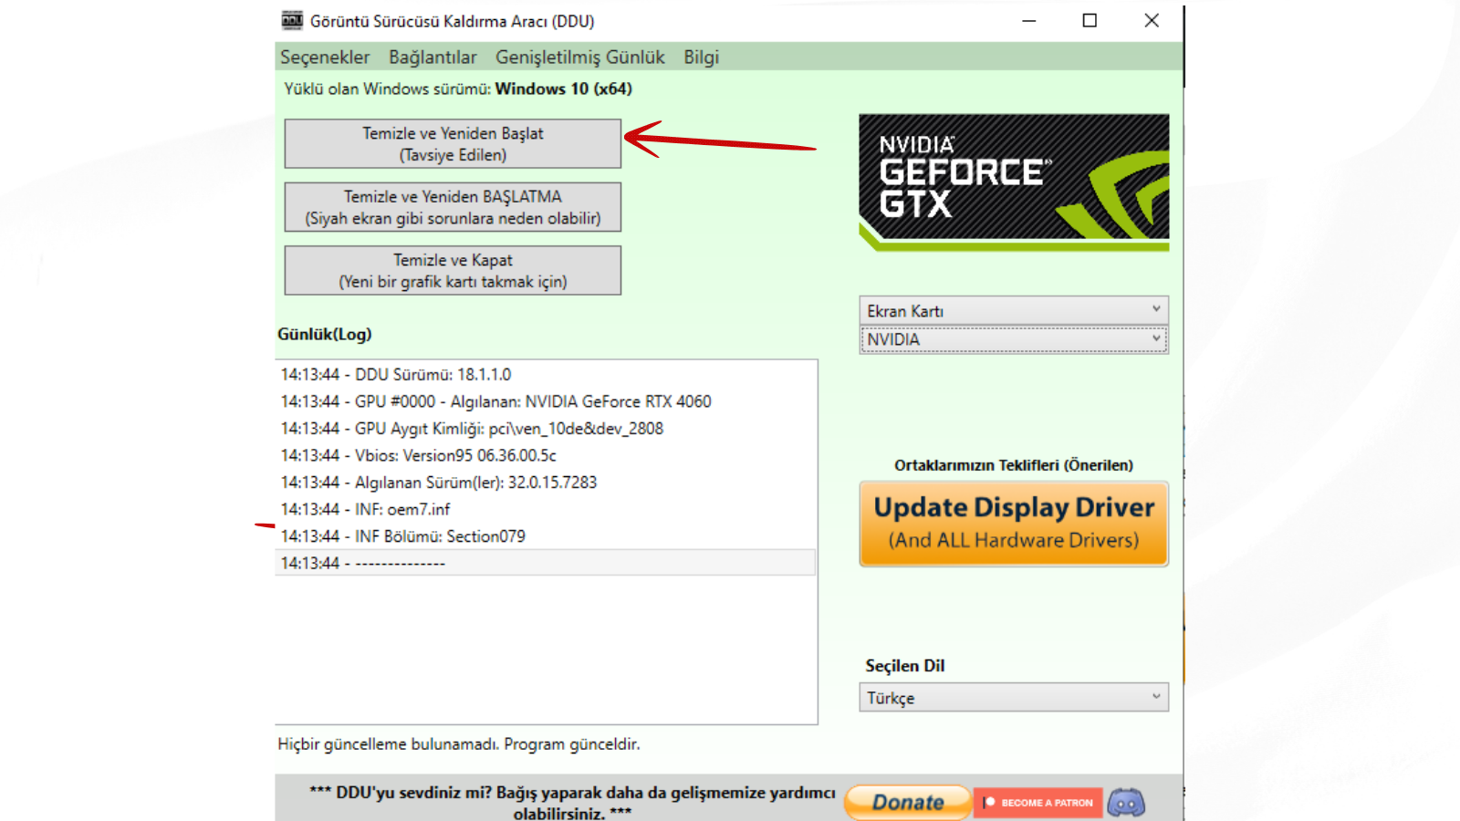The height and width of the screenshot is (821, 1460).
Task: Select the Vbios version log entry
Action: (418, 455)
